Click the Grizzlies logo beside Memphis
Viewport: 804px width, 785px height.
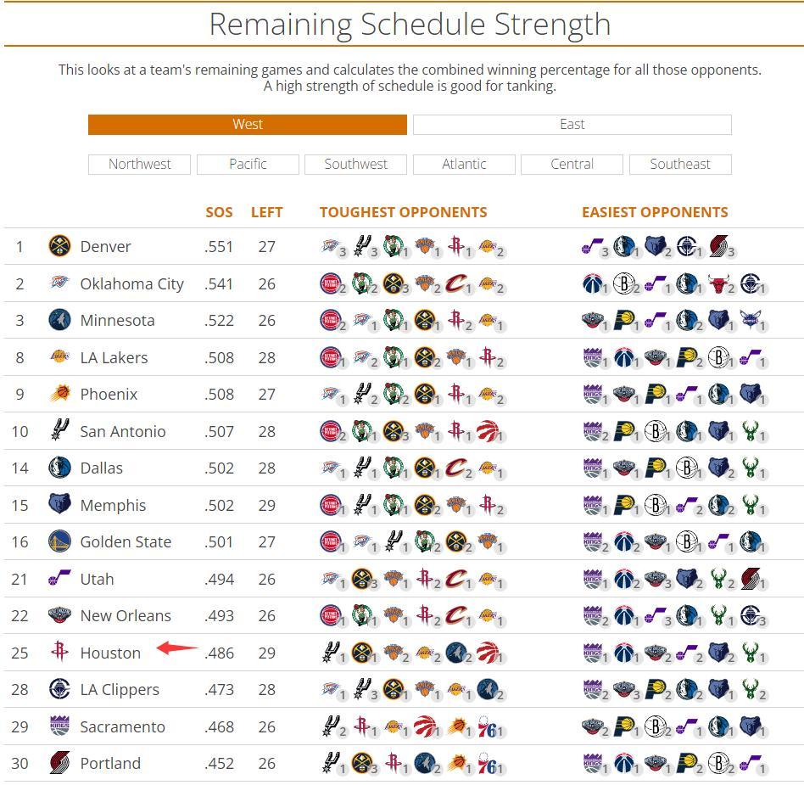coord(59,505)
